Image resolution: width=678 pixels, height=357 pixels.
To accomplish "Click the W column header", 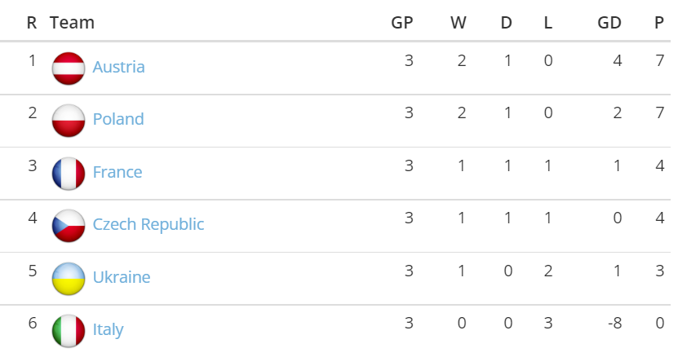I will [x=458, y=23].
